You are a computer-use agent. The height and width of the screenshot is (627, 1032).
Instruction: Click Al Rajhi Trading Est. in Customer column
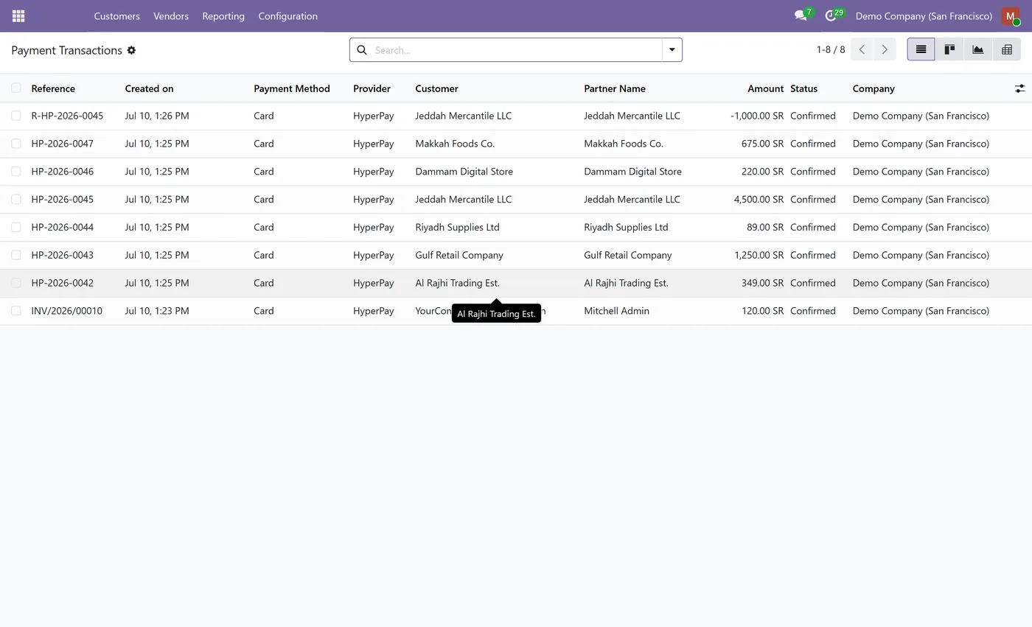pyautogui.click(x=457, y=283)
